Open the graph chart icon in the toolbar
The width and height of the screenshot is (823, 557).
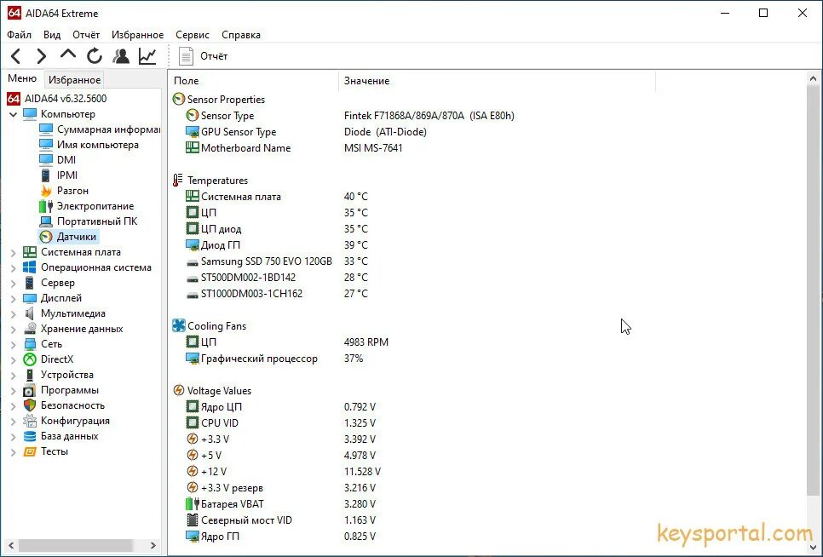point(147,55)
